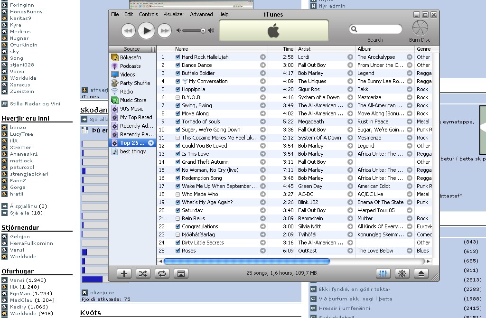Click the magnifier icon in Search field
The height and width of the screenshot is (318, 486).
click(354, 29)
